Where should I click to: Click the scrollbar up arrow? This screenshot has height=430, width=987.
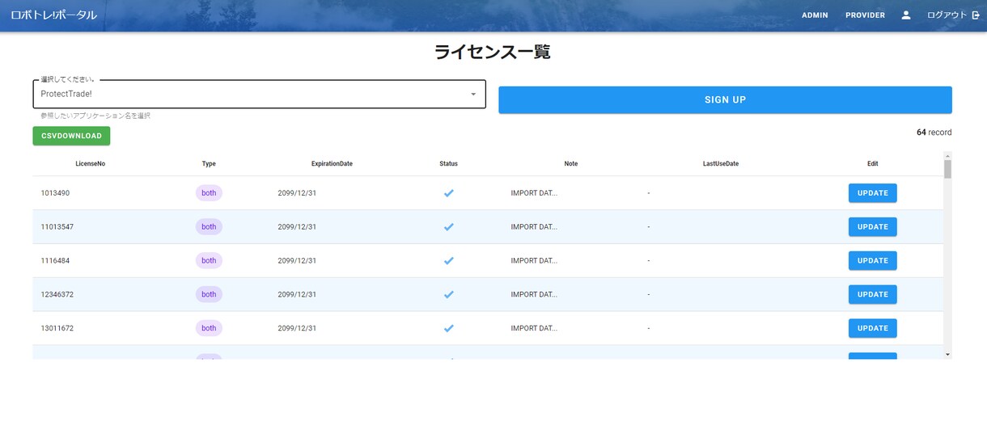coord(947,155)
